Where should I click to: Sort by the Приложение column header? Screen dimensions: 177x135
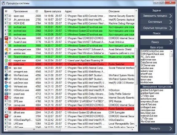[x=21, y=11]
